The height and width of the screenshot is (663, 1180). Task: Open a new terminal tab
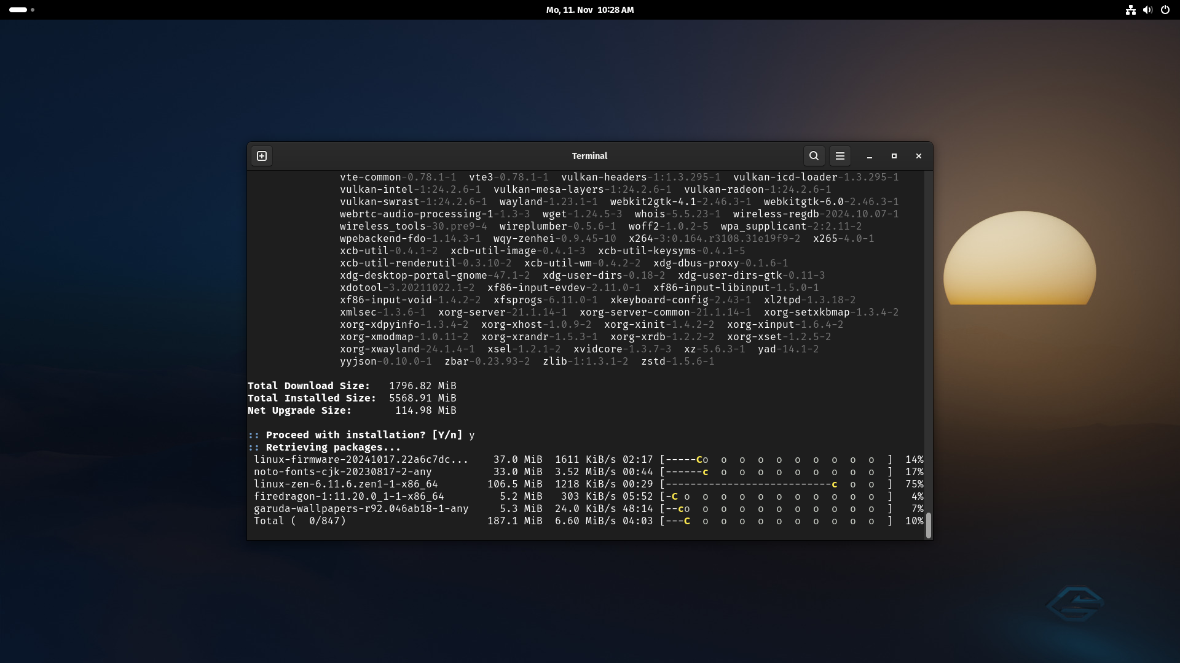(x=262, y=156)
